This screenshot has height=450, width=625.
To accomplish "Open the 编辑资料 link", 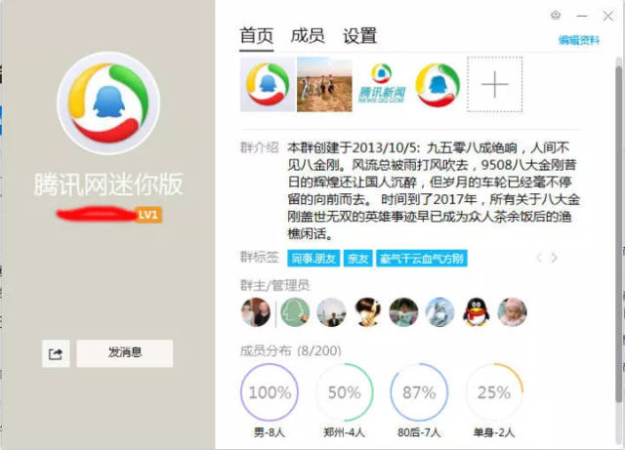I will click(579, 40).
